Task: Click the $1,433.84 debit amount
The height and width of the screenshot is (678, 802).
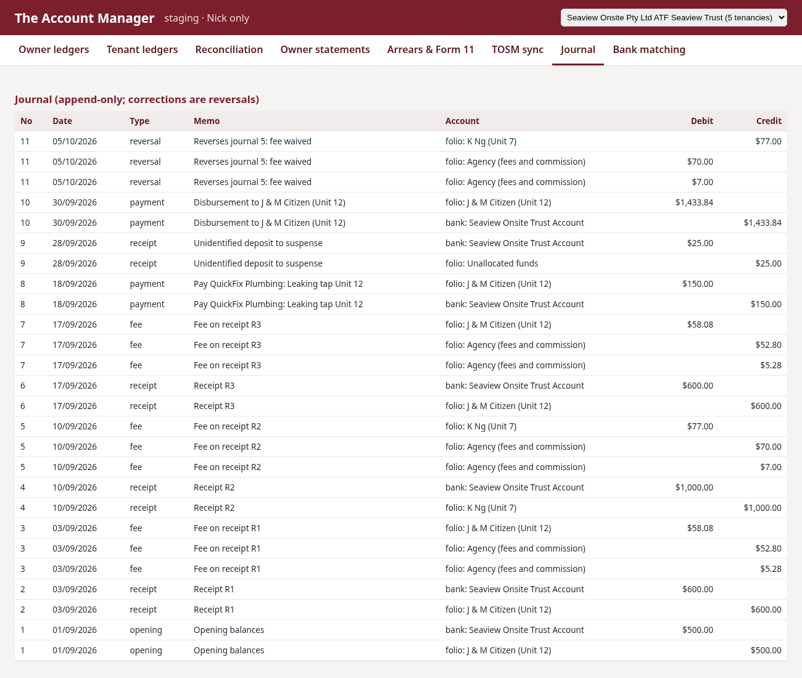Action: click(x=694, y=202)
